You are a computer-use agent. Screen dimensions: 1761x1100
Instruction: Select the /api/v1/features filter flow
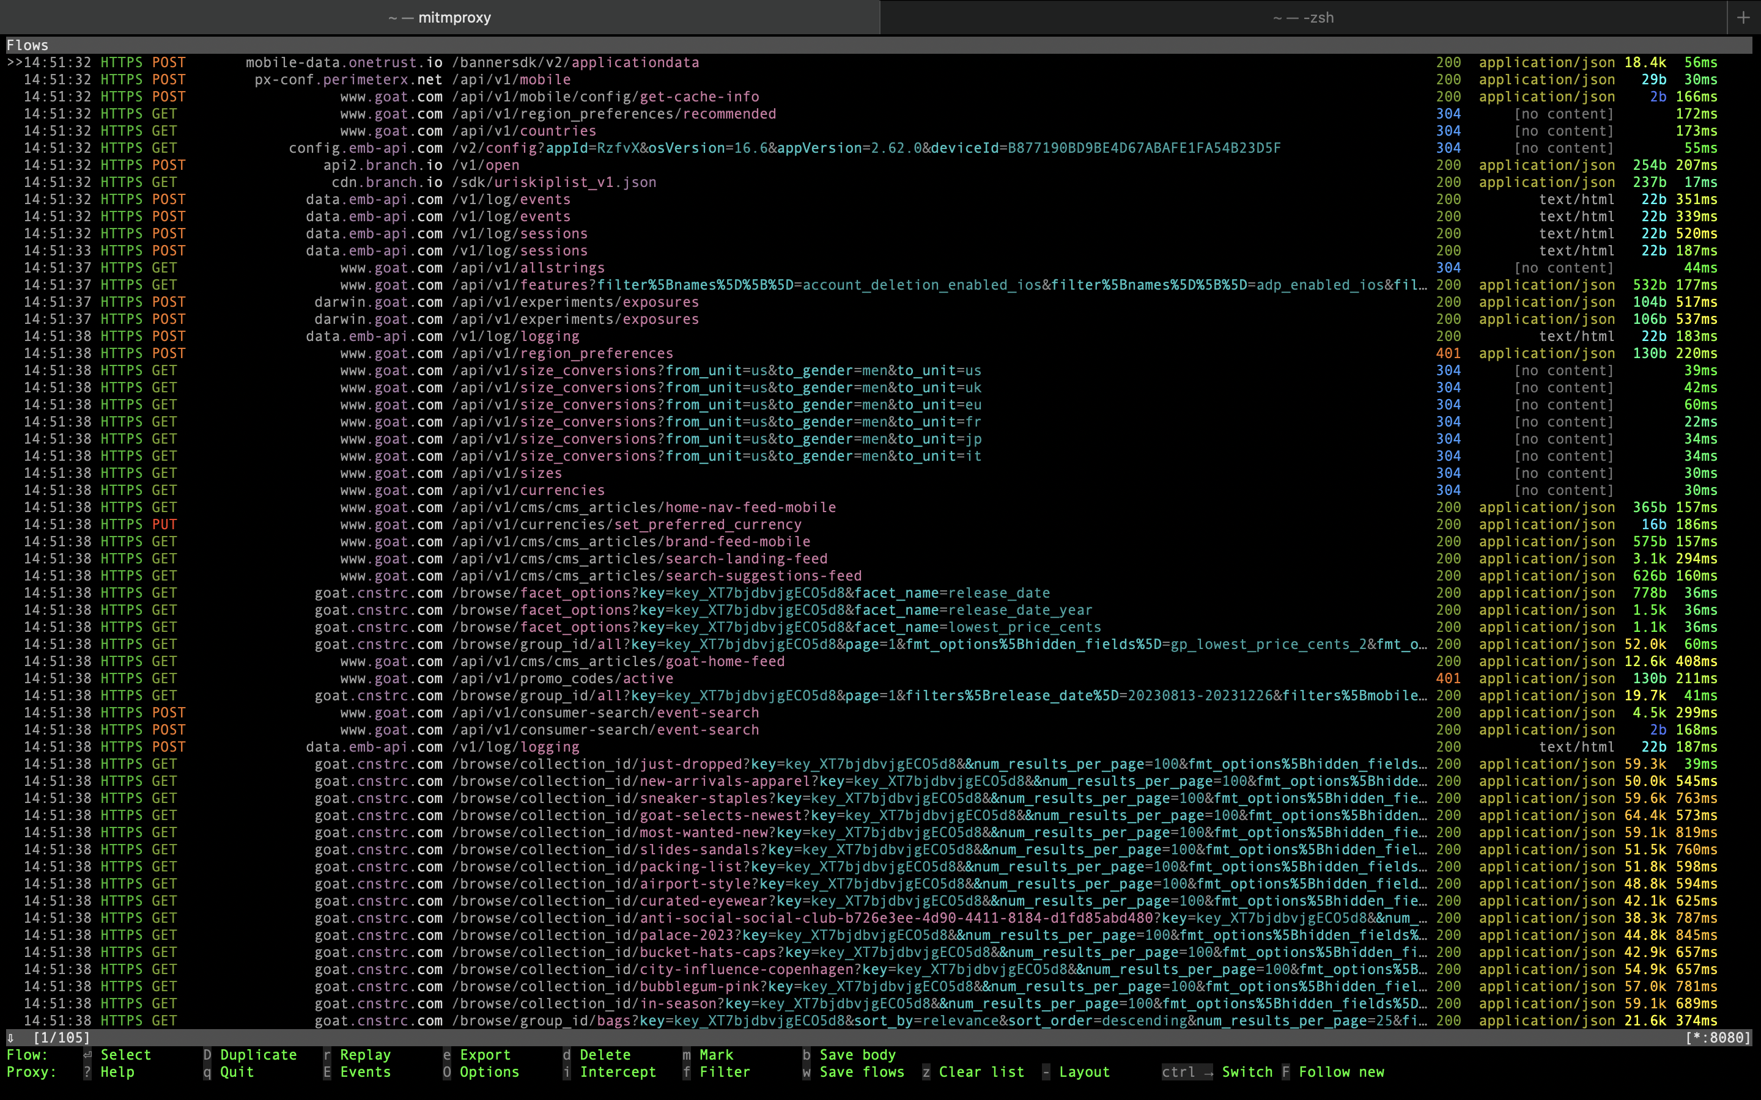[x=879, y=284]
